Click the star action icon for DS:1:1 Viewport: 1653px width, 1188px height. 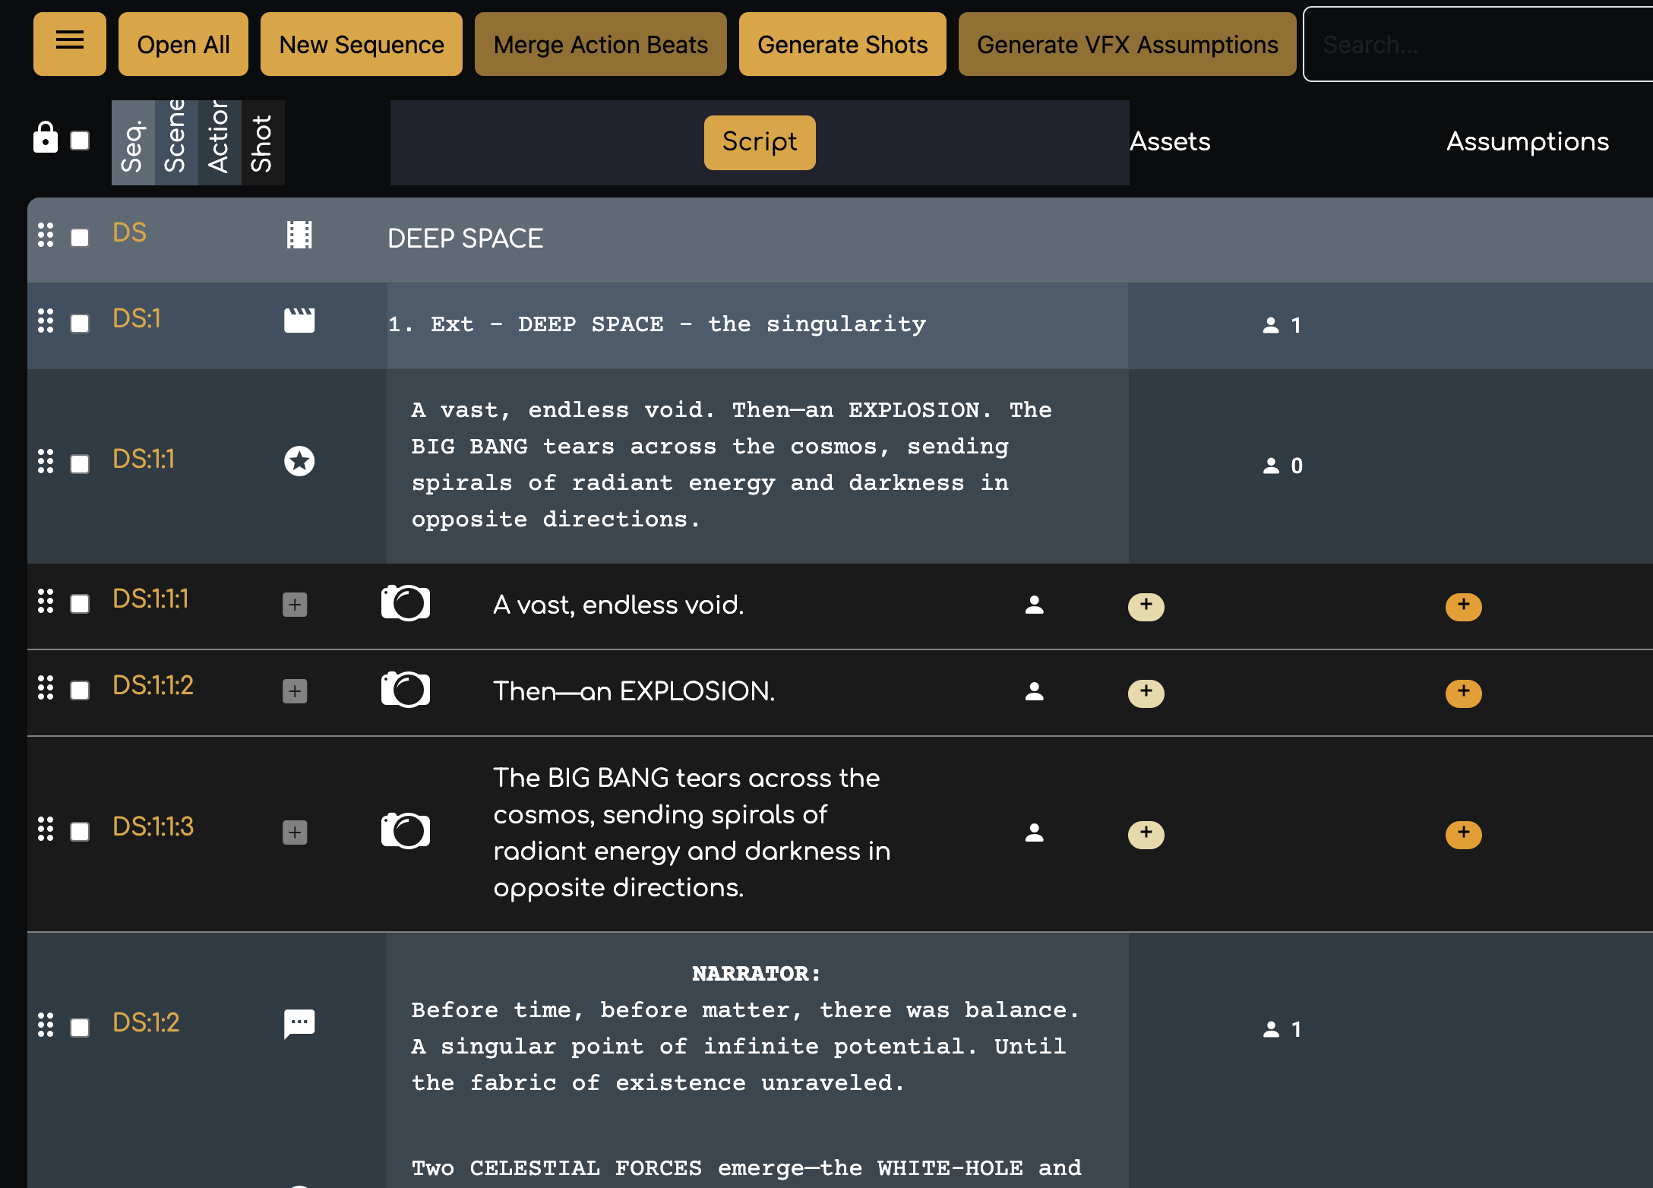(x=299, y=460)
